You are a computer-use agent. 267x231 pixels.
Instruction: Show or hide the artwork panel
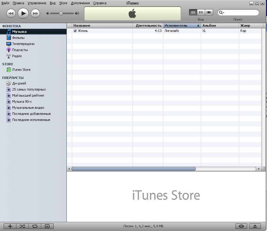(47, 226)
